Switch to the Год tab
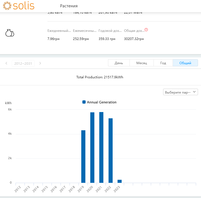The image size is (201, 198). (x=163, y=63)
